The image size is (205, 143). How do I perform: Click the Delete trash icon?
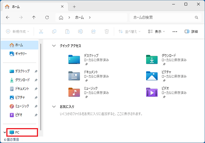click(x=107, y=32)
